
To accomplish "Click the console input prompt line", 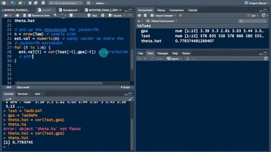I will pos(67,147).
